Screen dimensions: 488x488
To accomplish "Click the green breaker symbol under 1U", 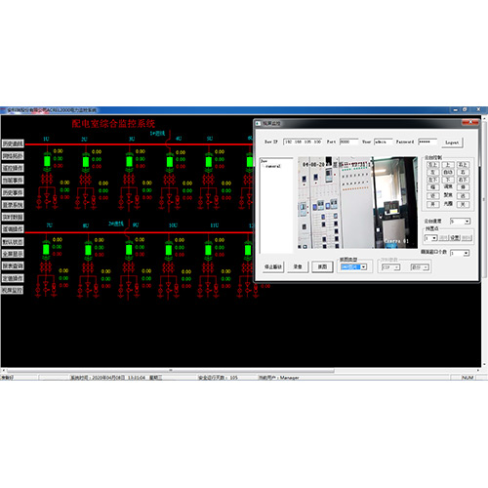I will [x=47, y=161].
